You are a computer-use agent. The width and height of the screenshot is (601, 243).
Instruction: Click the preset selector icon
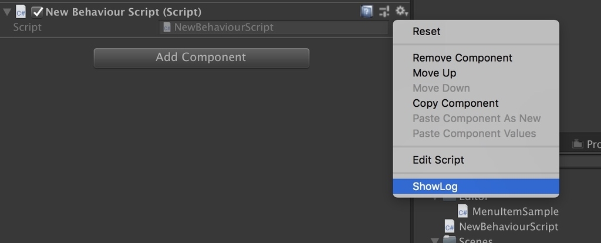(x=384, y=12)
